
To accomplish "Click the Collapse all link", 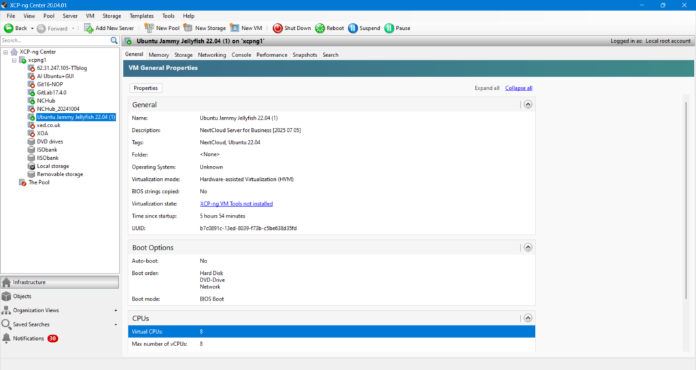I will click(519, 88).
